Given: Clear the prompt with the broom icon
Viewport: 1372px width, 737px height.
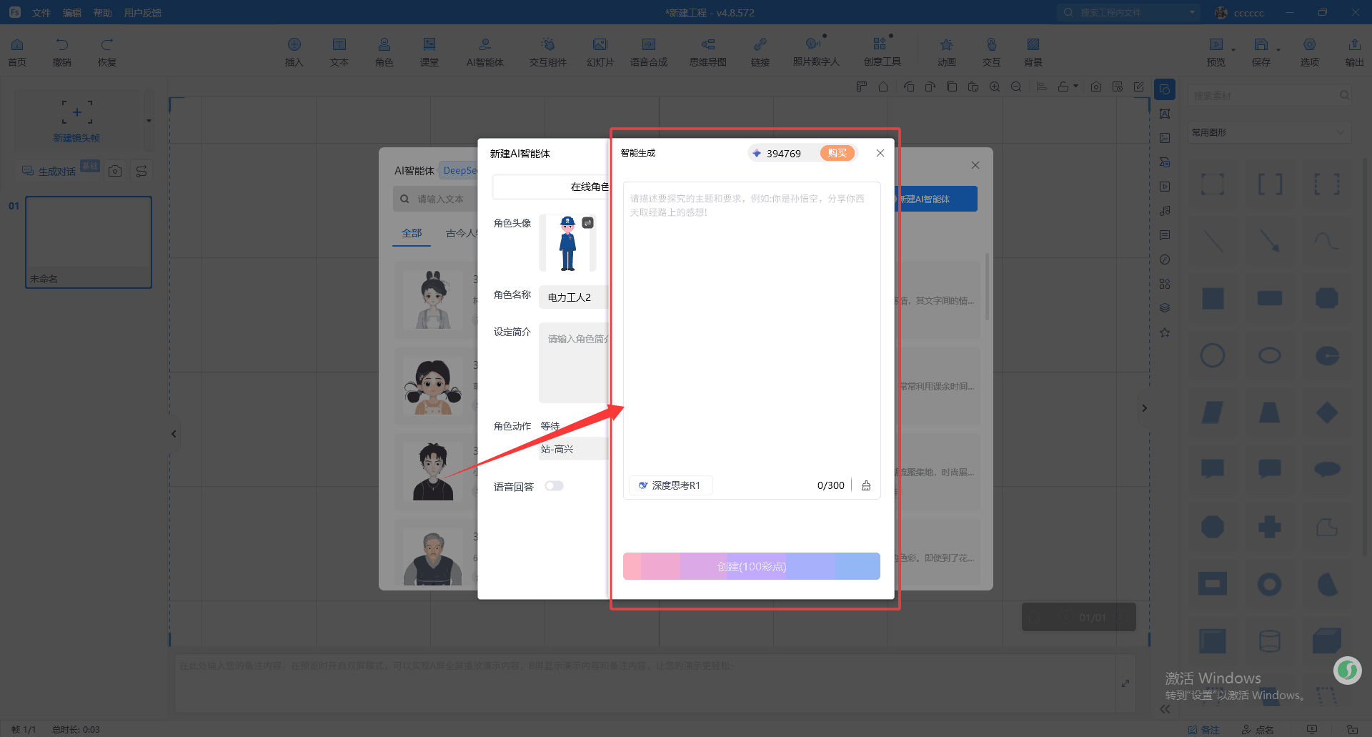Looking at the screenshot, I should (x=866, y=485).
